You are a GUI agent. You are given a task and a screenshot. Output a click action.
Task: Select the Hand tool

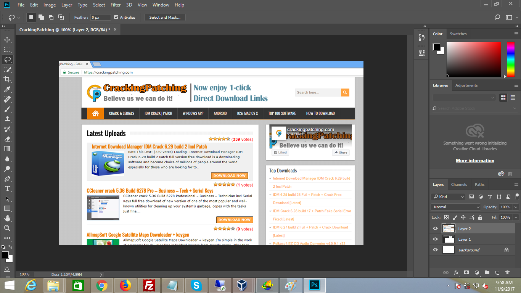(7, 218)
